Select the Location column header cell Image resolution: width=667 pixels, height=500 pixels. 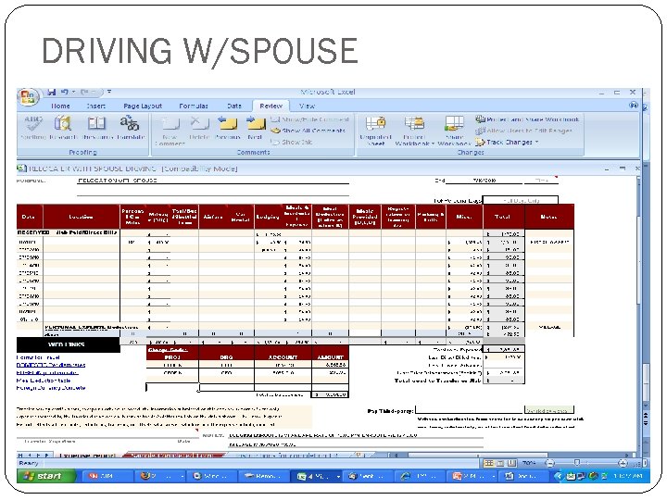[x=82, y=217]
